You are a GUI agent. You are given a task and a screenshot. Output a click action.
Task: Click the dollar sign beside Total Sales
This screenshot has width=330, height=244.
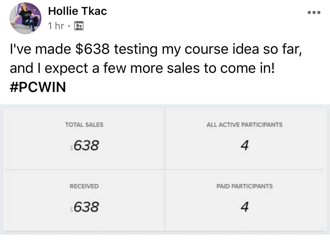click(71, 148)
